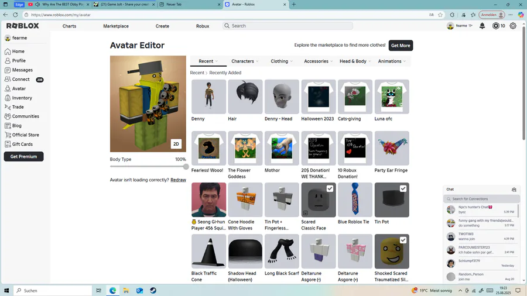Switch to the Neuer Tab browser tab

point(190,4)
